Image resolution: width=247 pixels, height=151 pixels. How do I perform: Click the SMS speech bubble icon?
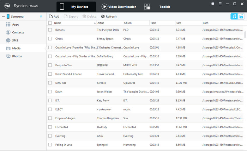[x=8, y=40]
